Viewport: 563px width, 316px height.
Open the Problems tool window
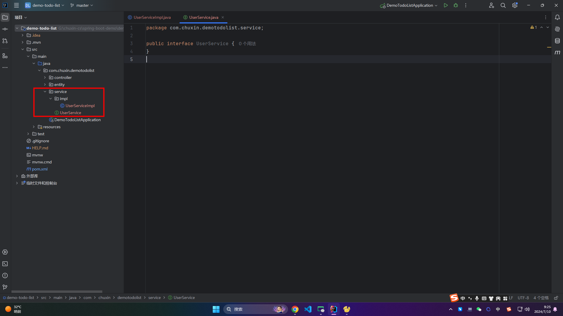[5, 276]
